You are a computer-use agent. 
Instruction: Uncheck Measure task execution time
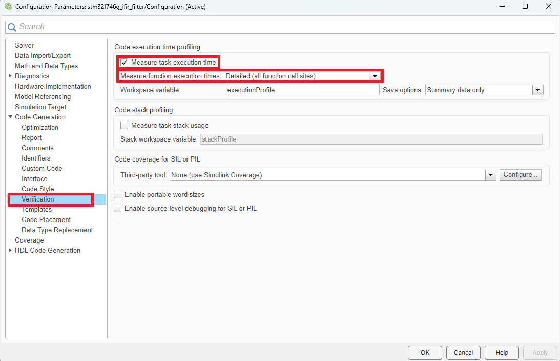pos(124,63)
